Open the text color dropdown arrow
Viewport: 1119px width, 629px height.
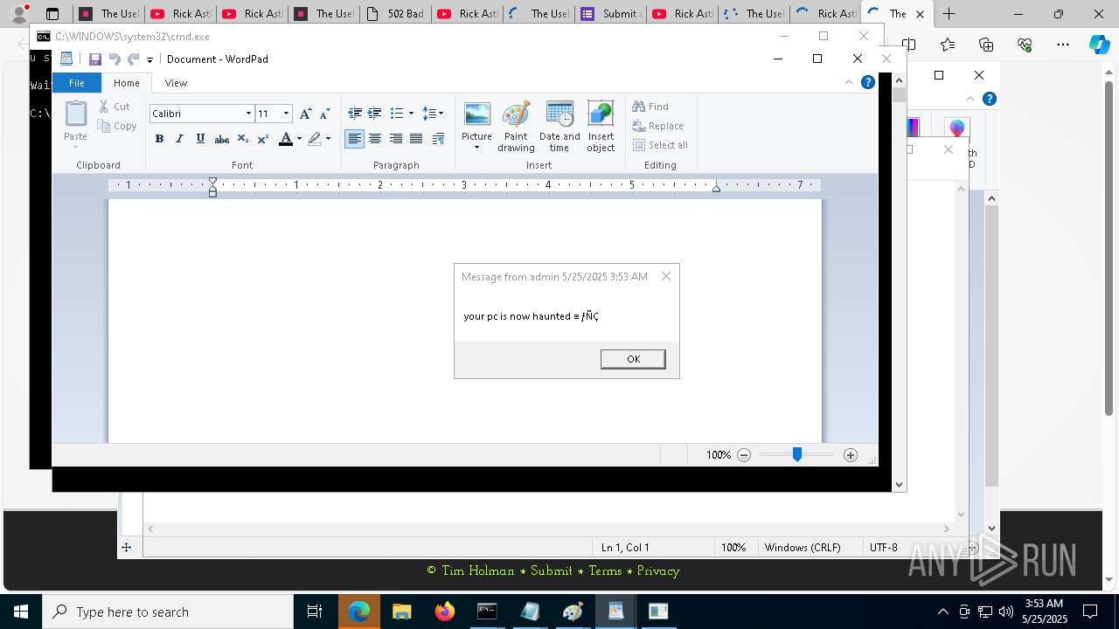[299, 139]
